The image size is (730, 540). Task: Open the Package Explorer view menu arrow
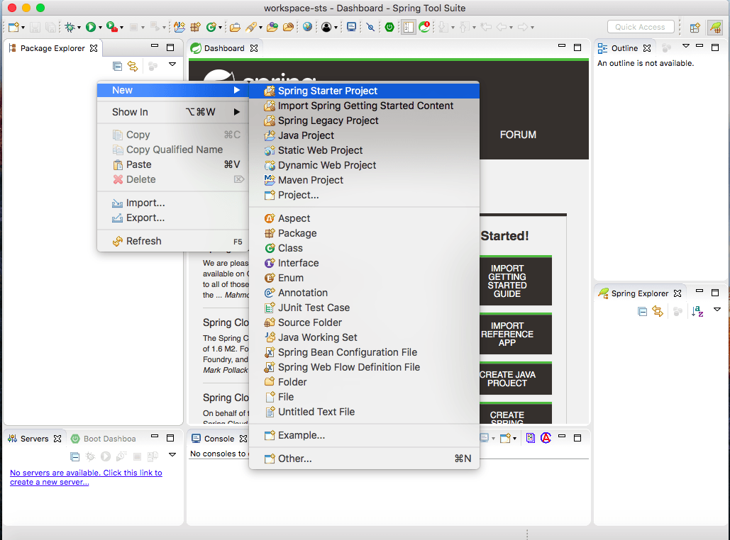172,64
